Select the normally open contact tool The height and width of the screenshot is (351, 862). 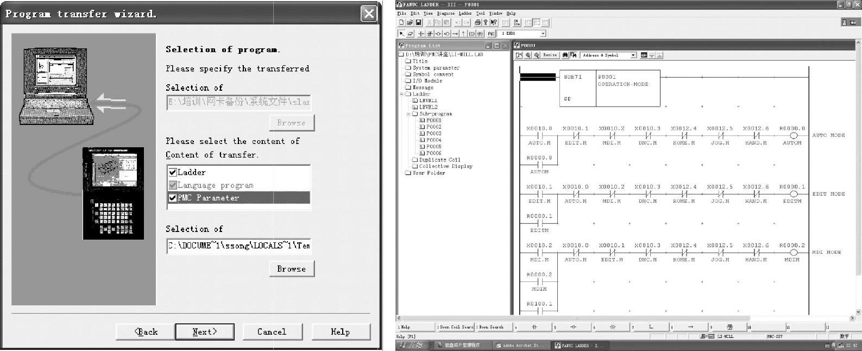(x=421, y=34)
